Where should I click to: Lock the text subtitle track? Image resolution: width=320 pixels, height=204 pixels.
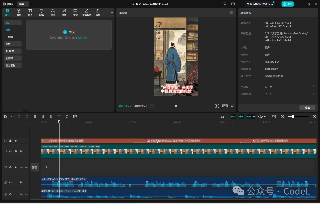pos(10,141)
